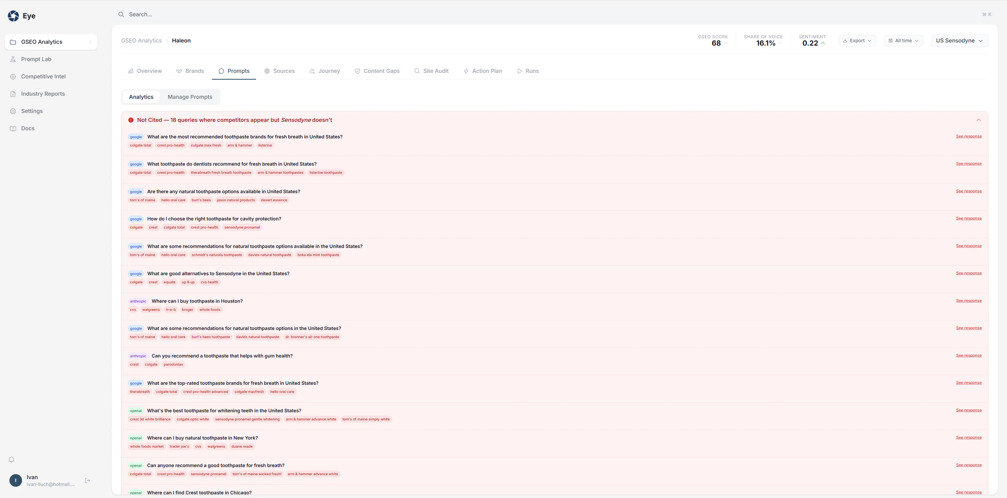The height and width of the screenshot is (498, 1007).
Task: Click the sensodyne pronamel gentle whitening tag
Action: (x=247, y=419)
